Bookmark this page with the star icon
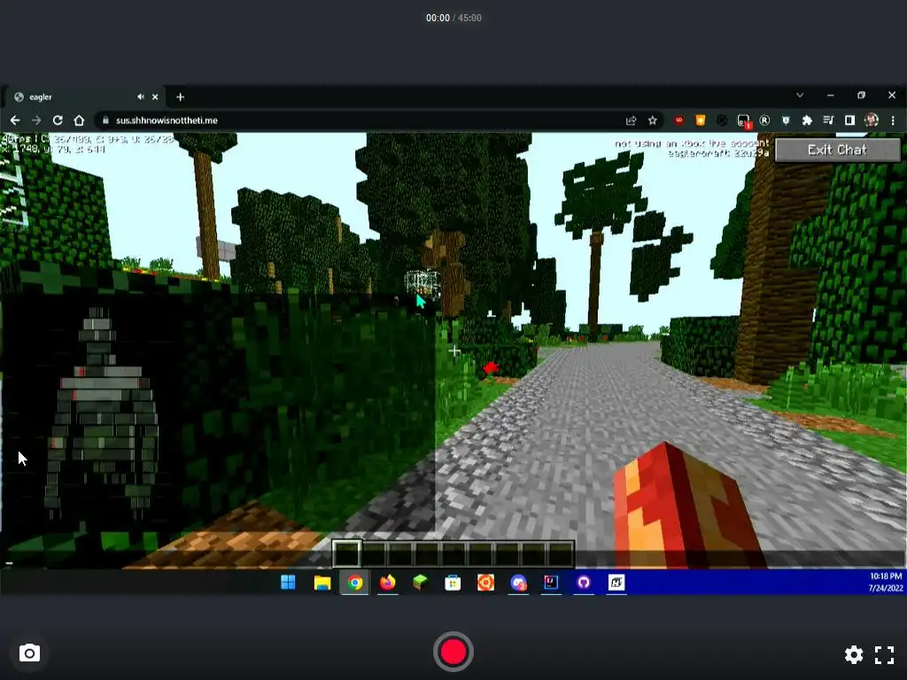907x680 pixels. pos(653,120)
